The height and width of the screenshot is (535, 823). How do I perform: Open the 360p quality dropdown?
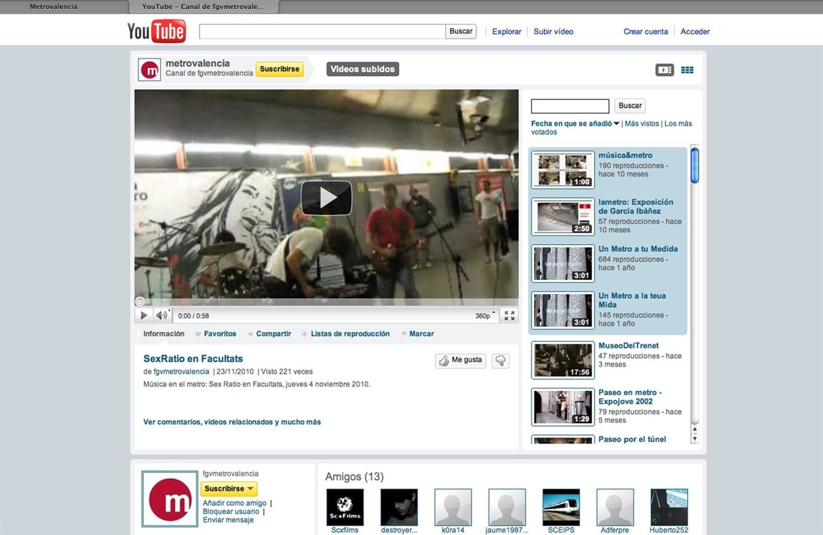[484, 316]
